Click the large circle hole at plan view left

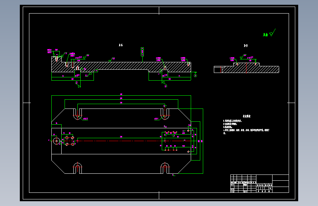click(x=56, y=141)
